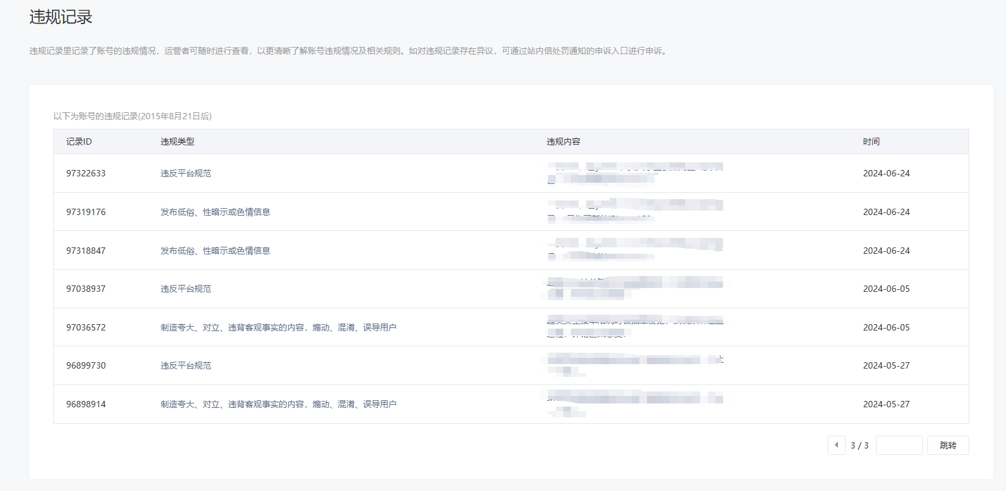Screen dimensions: 1006x491
Task: Click the 2024-06-05 date for record 97038937
Action: [x=886, y=289]
